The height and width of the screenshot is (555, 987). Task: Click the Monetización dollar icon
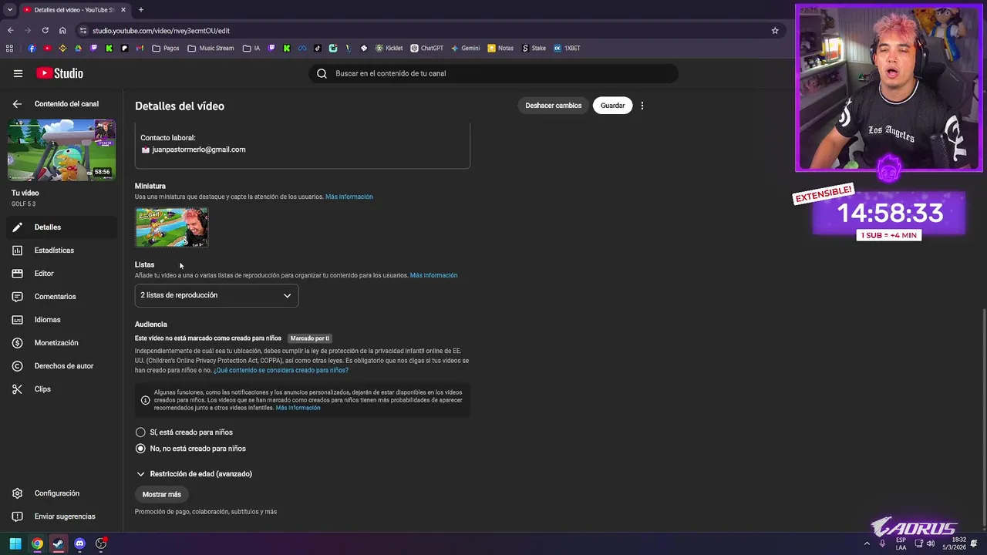(17, 343)
